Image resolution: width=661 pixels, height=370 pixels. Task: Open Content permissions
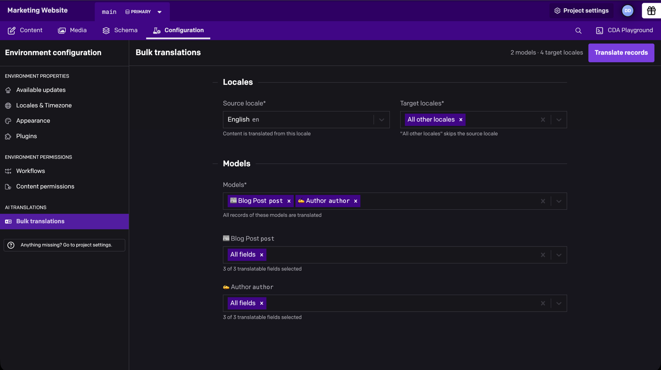click(x=64, y=186)
